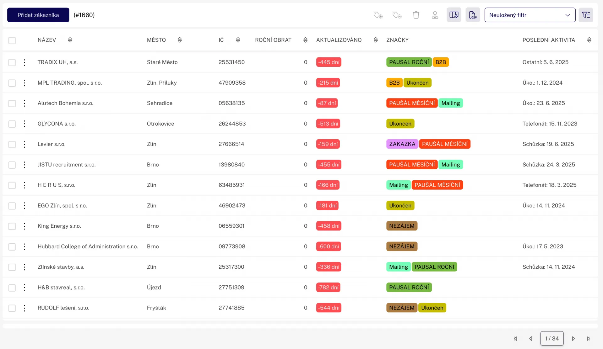This screenshot has width=603, height=349.
Task: Expand the Neuložený filtr dropdown
Action: point(530,15)
